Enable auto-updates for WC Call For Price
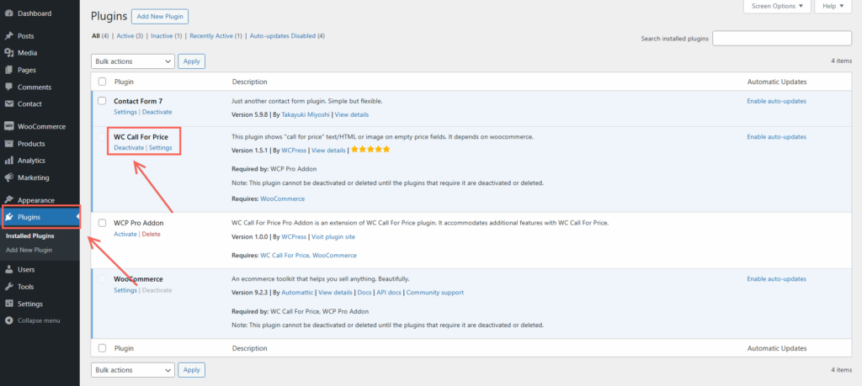Viewport: 862px width, 386px height. (776, 137)
